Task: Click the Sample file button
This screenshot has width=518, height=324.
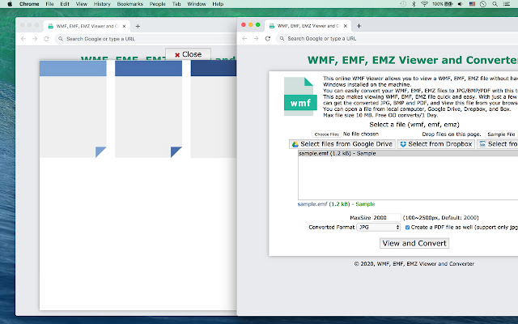Action: (501, 134)
